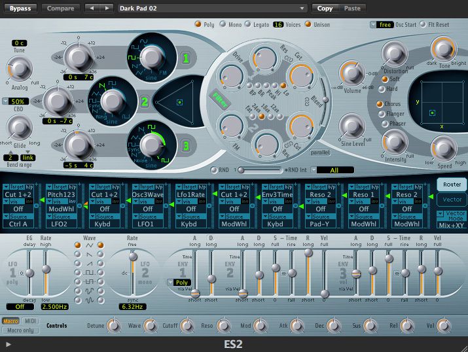
Task: Click the effect Speed knob
Action: pos(444,149)
